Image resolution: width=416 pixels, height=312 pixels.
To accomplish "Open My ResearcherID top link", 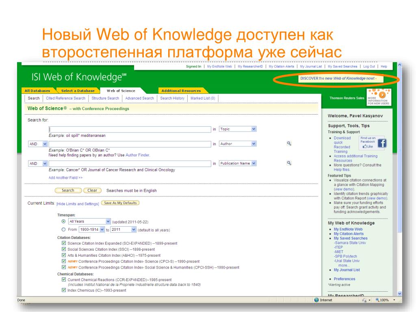I will coord(250,67).
